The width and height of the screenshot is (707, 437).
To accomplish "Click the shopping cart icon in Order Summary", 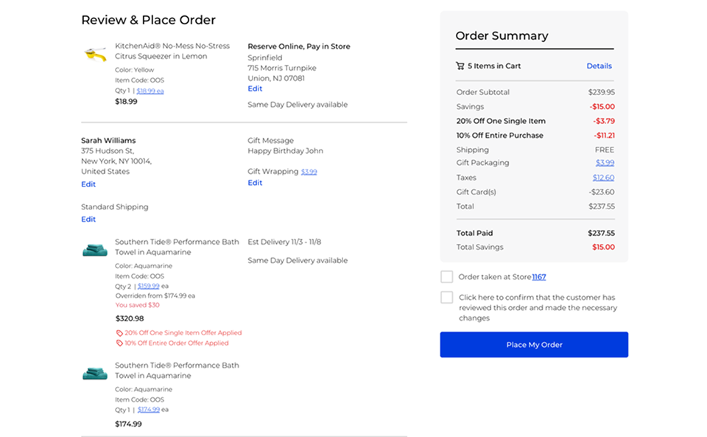I will click(460, 66).
